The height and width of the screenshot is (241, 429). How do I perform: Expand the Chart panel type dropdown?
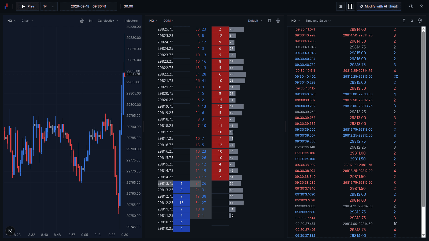(27, 21)
